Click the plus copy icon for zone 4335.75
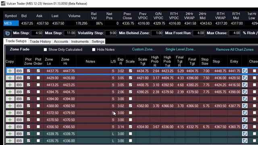This screenshot has width=258, height=145. click(10, 141)
